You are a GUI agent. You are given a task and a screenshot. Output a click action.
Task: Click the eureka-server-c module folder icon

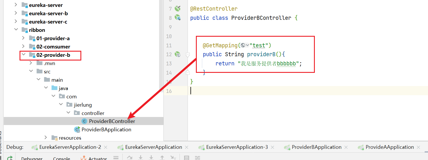point(24,22)
